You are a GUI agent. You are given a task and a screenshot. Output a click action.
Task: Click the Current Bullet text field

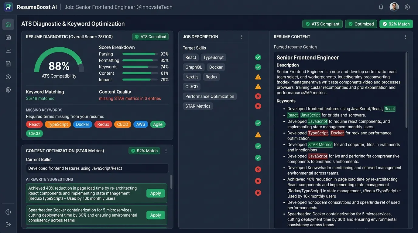(x=97, y=168)
